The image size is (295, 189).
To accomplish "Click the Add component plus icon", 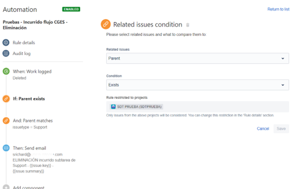I will click(x=6, y=187).
